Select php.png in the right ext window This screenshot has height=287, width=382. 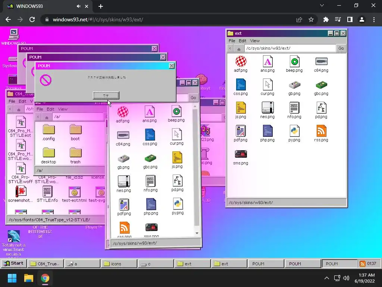267,133
